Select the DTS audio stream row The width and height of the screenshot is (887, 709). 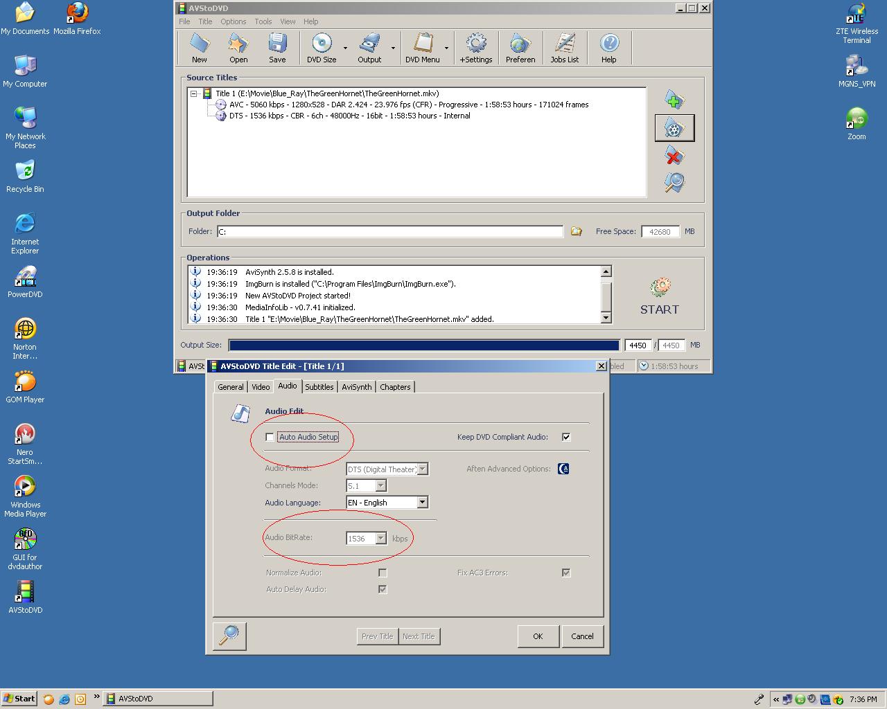coord(349,116)
